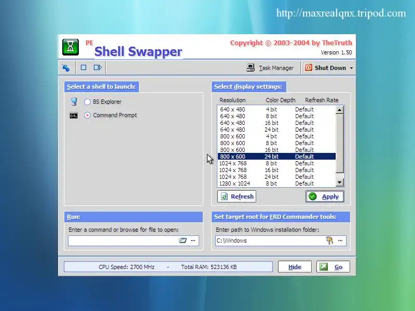Select 1024 x 768 8 bit row
415x311 pixels.
(x=276, y=163)
